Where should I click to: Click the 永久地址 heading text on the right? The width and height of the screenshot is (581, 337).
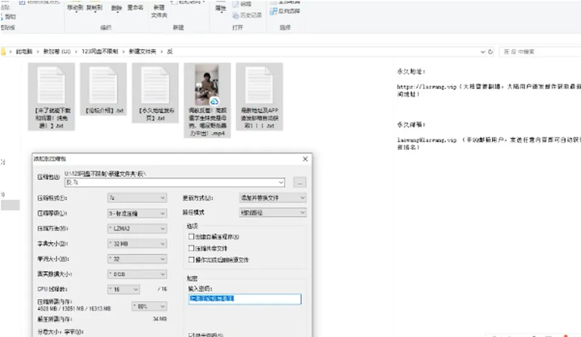coord(411,71)
